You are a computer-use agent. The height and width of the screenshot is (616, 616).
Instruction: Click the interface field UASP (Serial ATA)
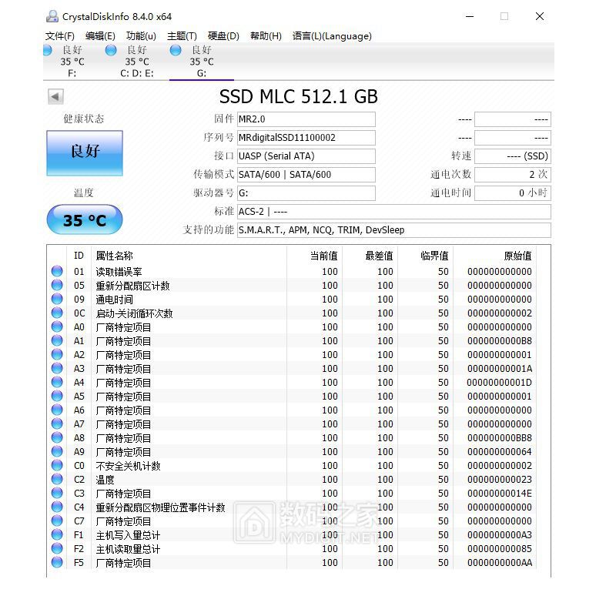point(306,156)
